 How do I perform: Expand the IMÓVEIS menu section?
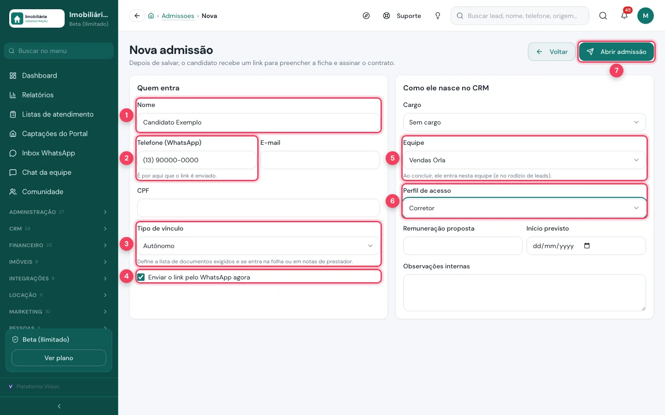click(59, 262)
